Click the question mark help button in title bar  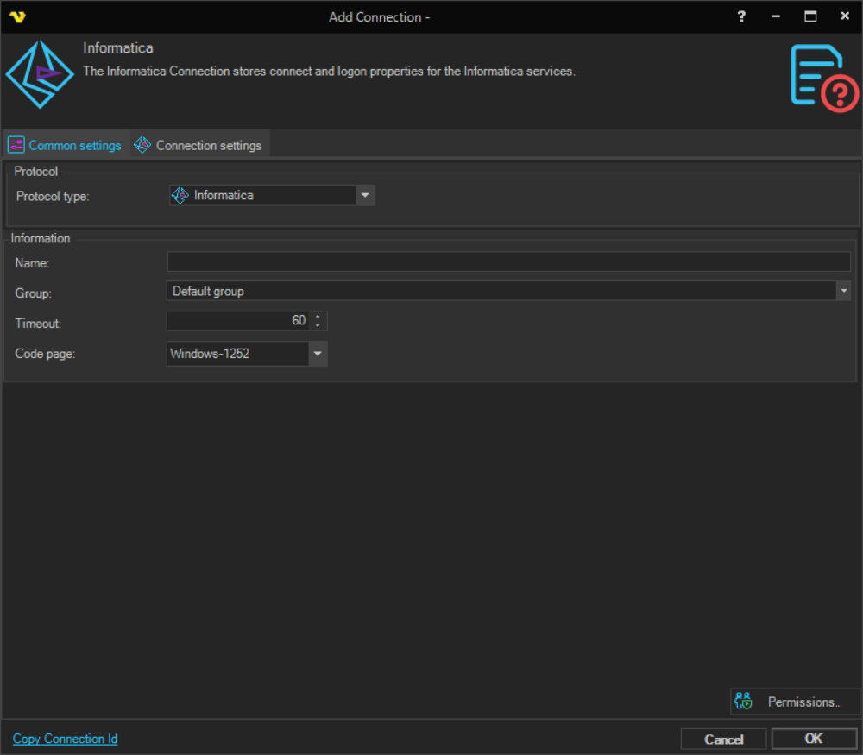pyautogui.click(x=741, y=16)
